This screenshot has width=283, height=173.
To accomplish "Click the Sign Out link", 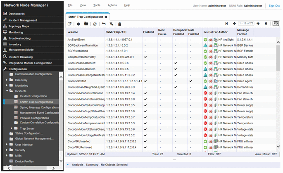I will (x=274, y=6).
